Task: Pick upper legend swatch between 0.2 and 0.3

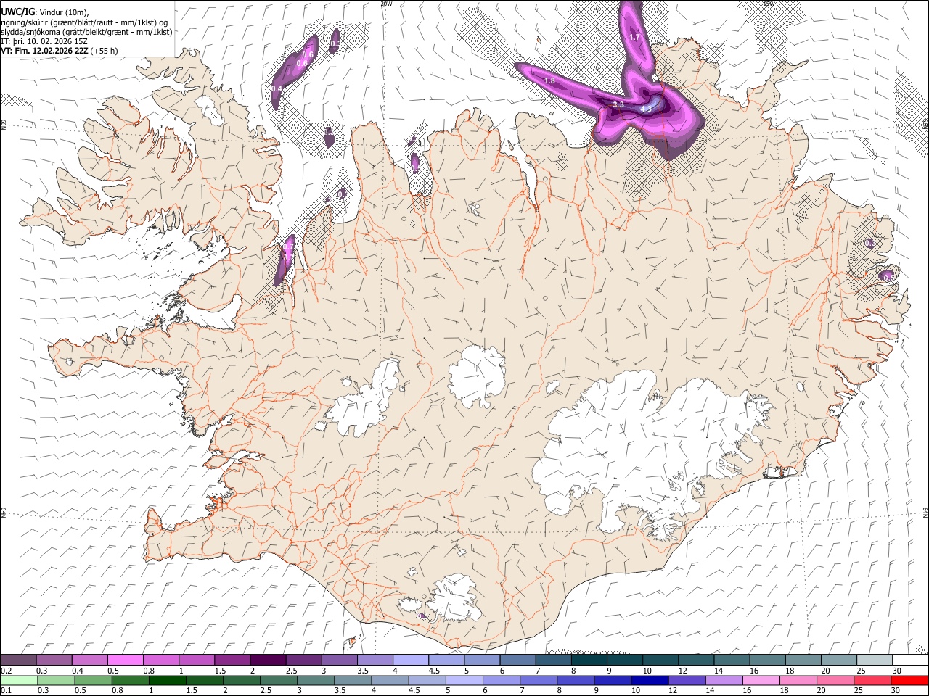Action: (x=18, y=660)
